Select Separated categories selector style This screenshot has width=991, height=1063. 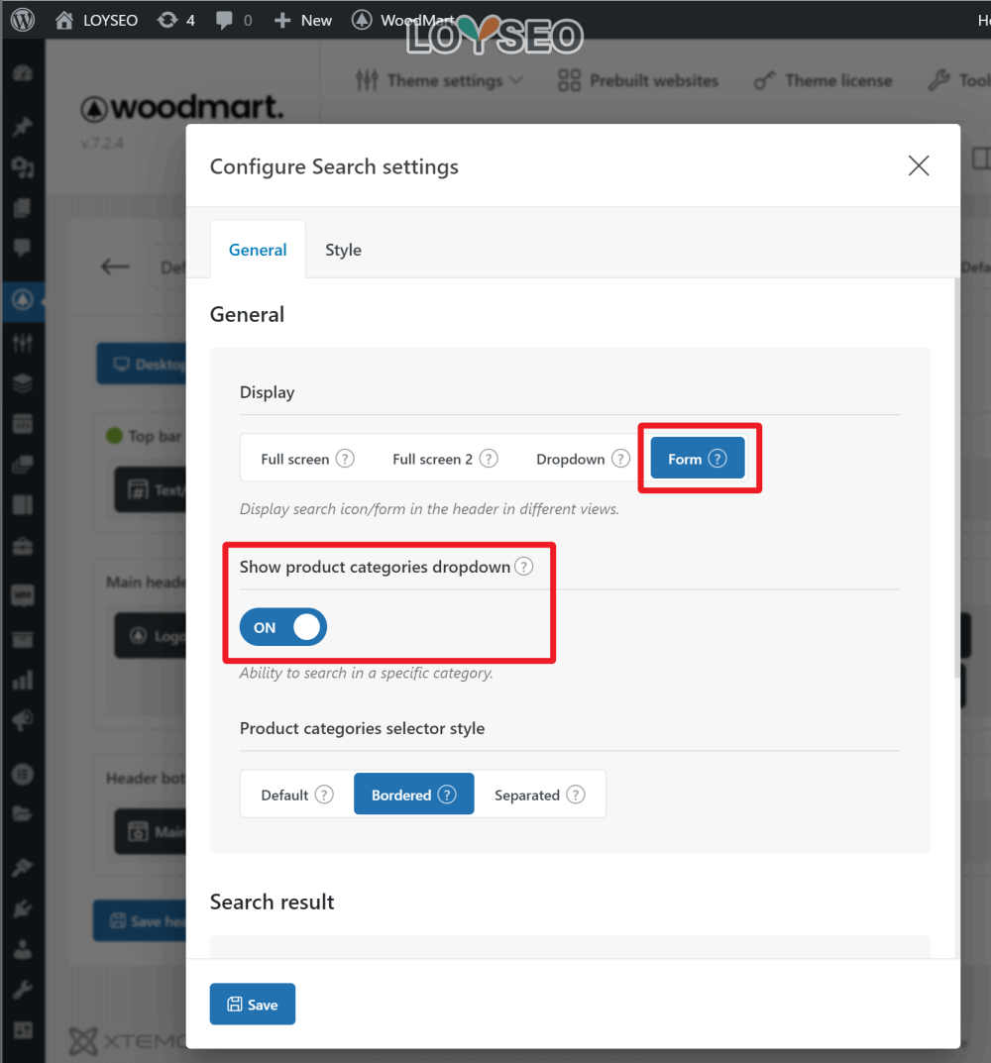tap(539, 795)
